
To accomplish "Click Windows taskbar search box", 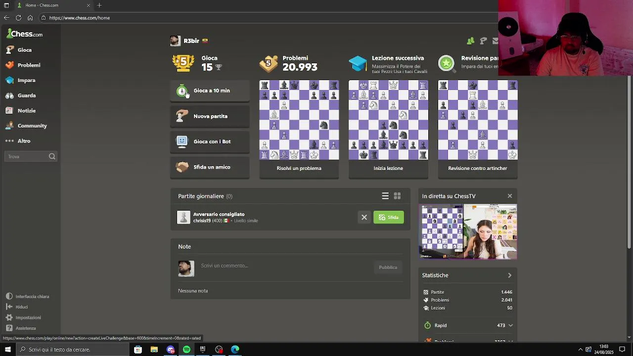I will (72, 350).
